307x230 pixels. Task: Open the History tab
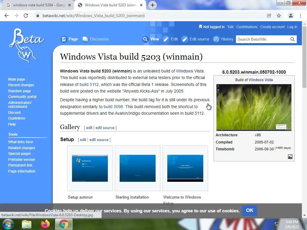[x=223, y=39]
